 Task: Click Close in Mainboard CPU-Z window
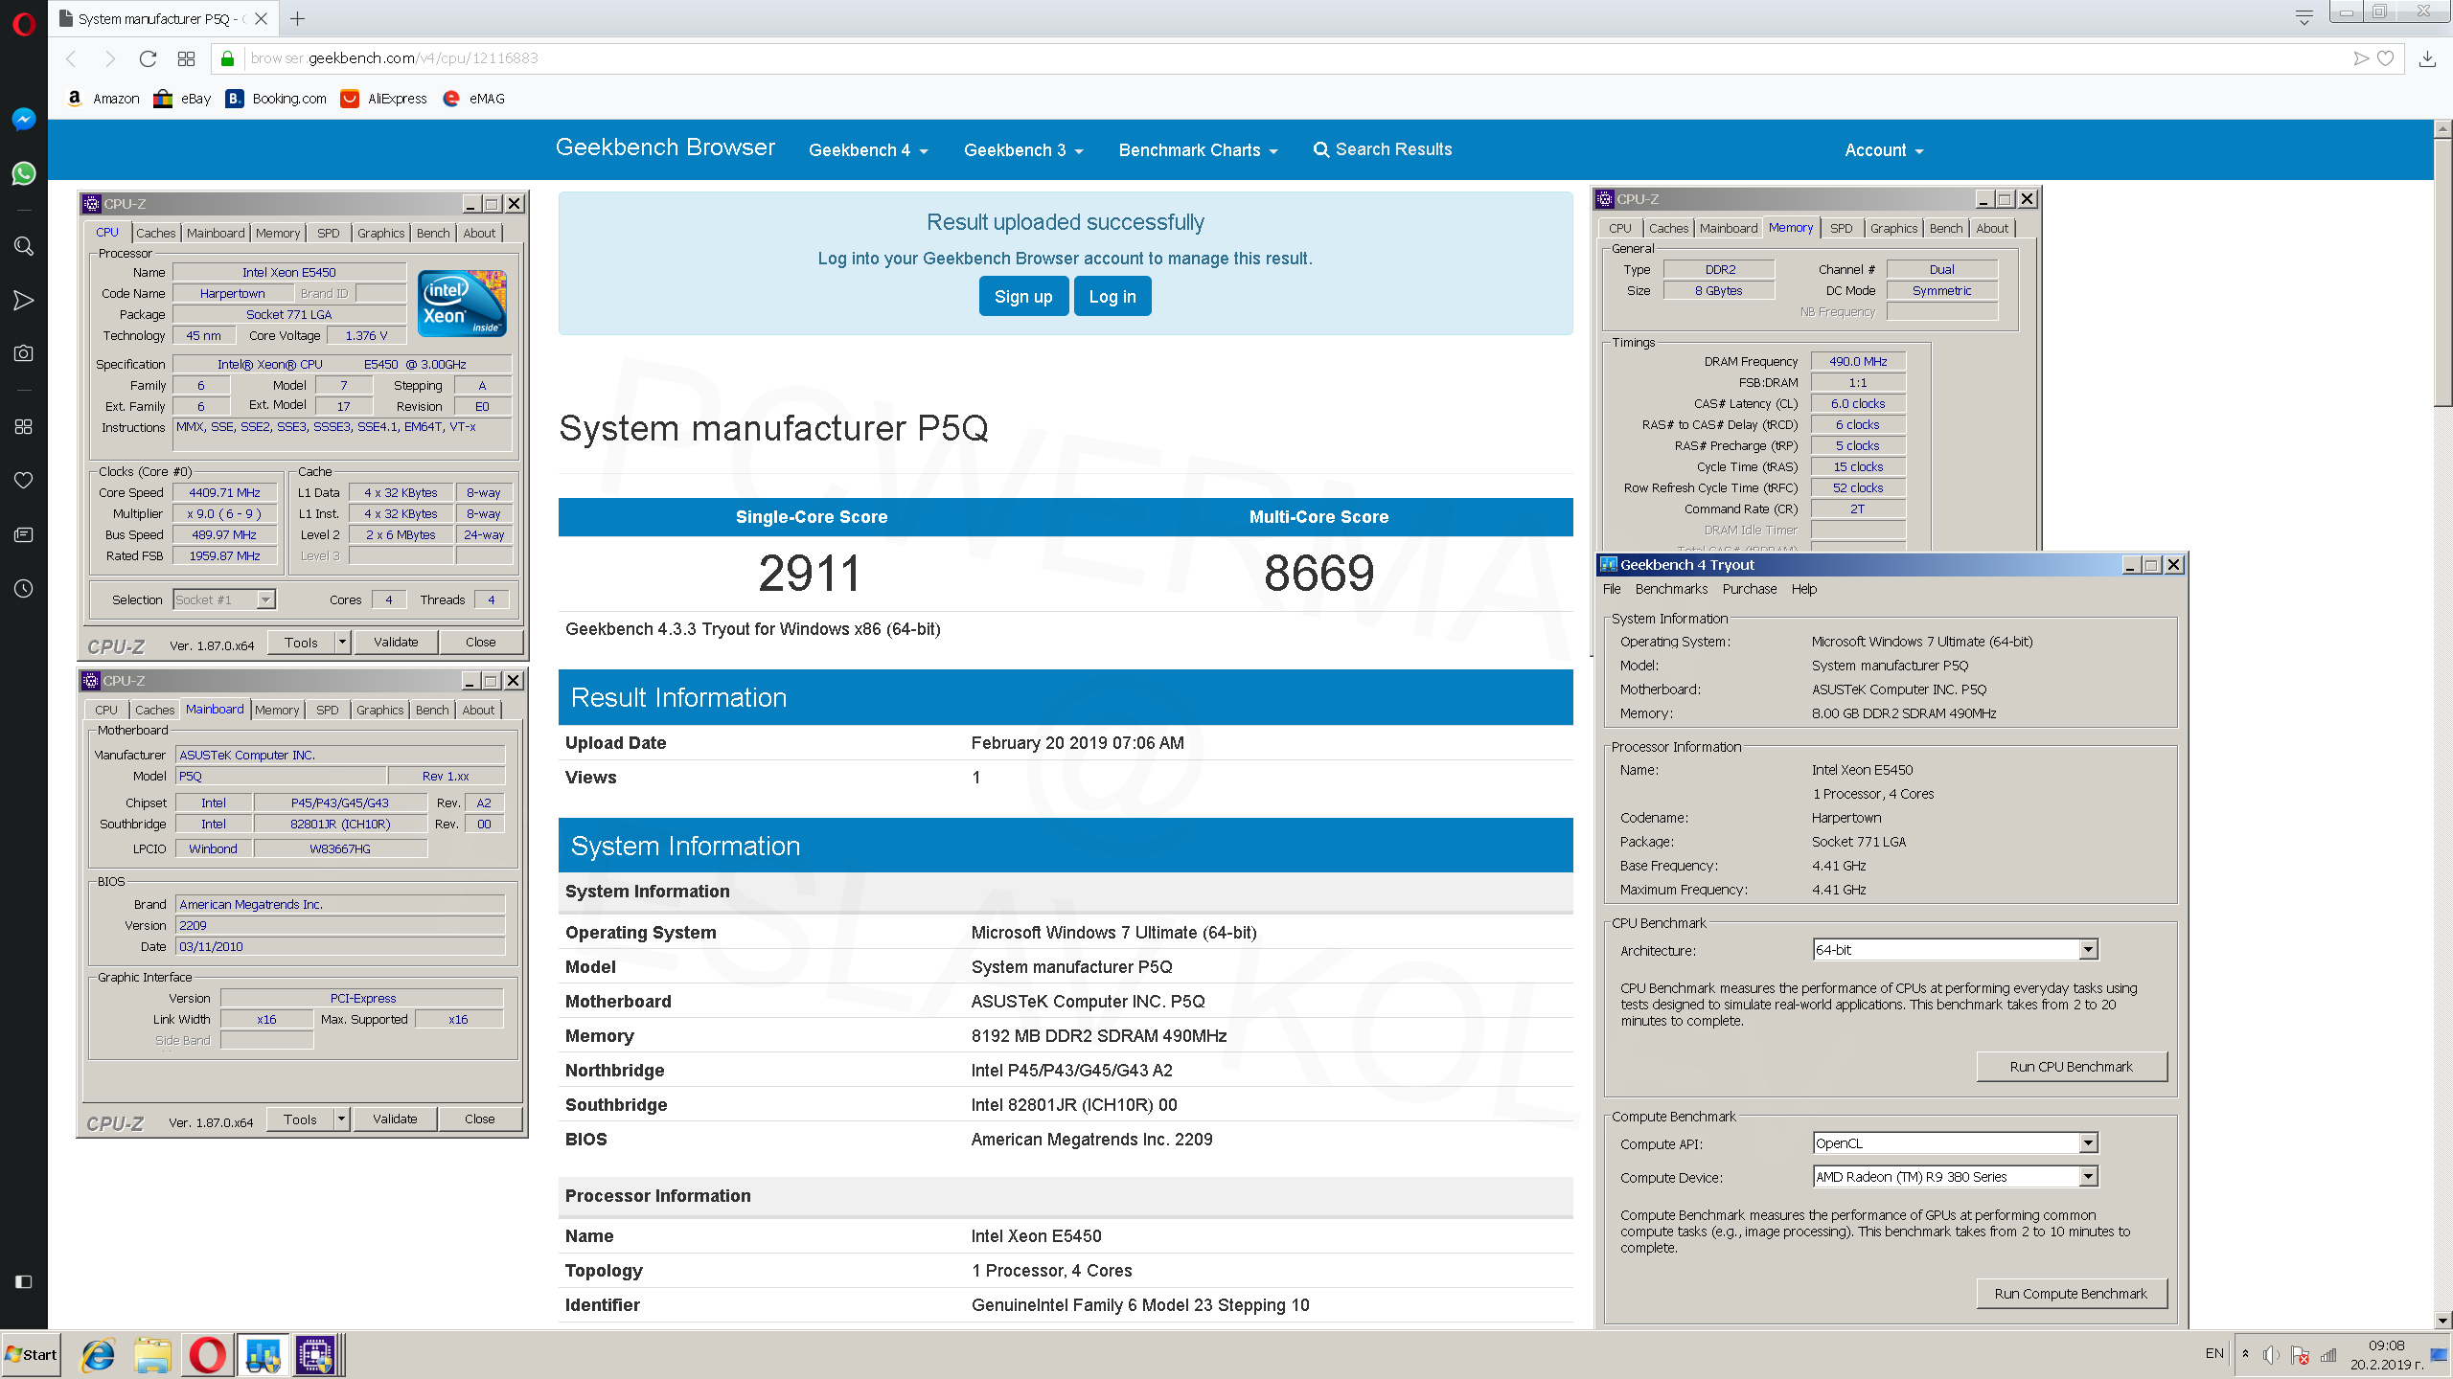(x=480, y=1119)
